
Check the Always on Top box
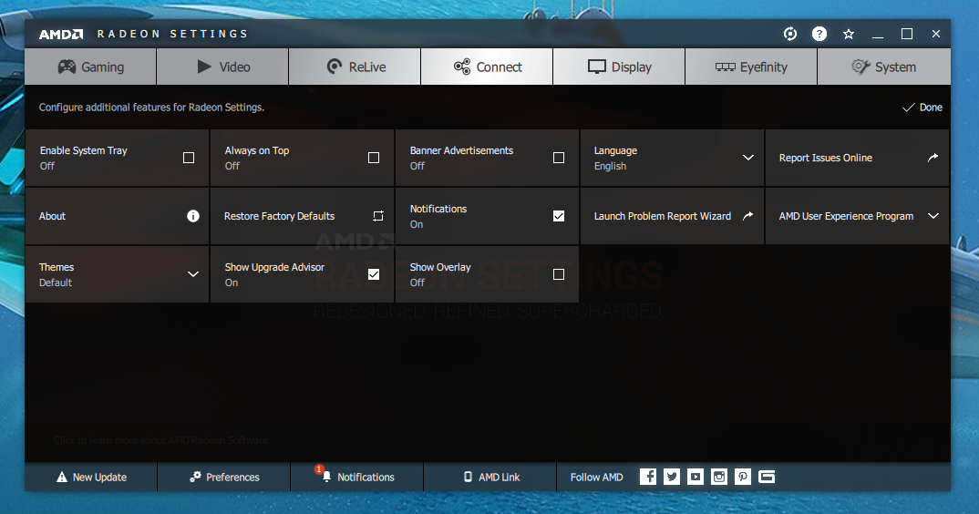374,158
